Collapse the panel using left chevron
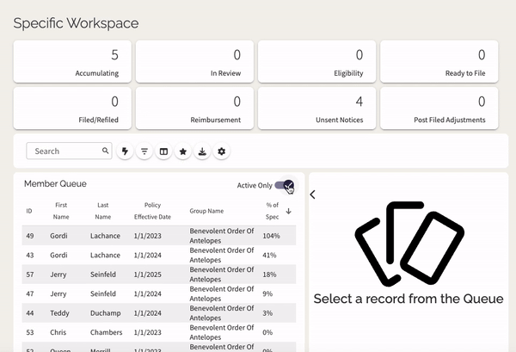The width and height of the screenshot is (516, 352). (x=313, y=195)
